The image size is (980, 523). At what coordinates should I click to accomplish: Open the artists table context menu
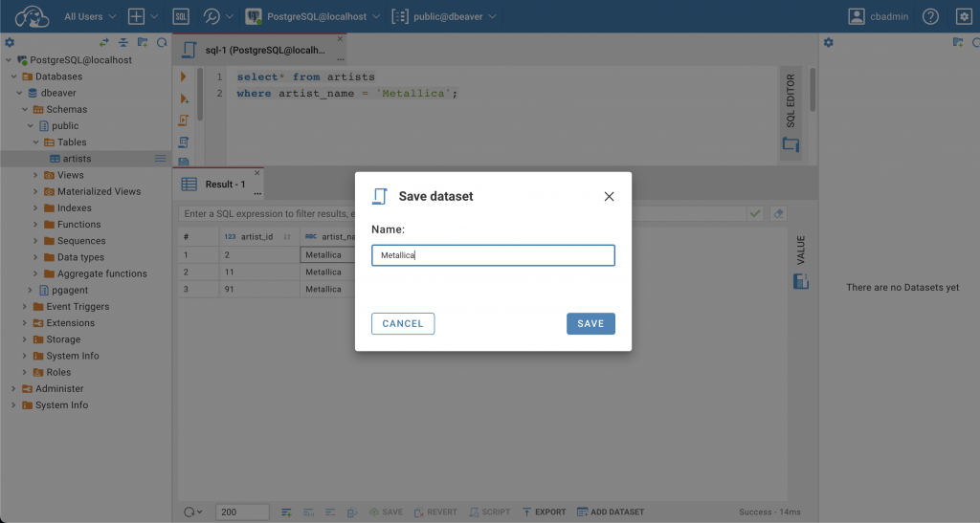(160, 159)
